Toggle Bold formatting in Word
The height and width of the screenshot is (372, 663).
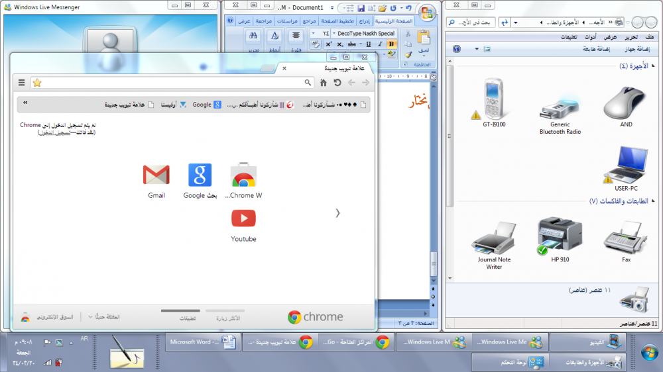391,44
